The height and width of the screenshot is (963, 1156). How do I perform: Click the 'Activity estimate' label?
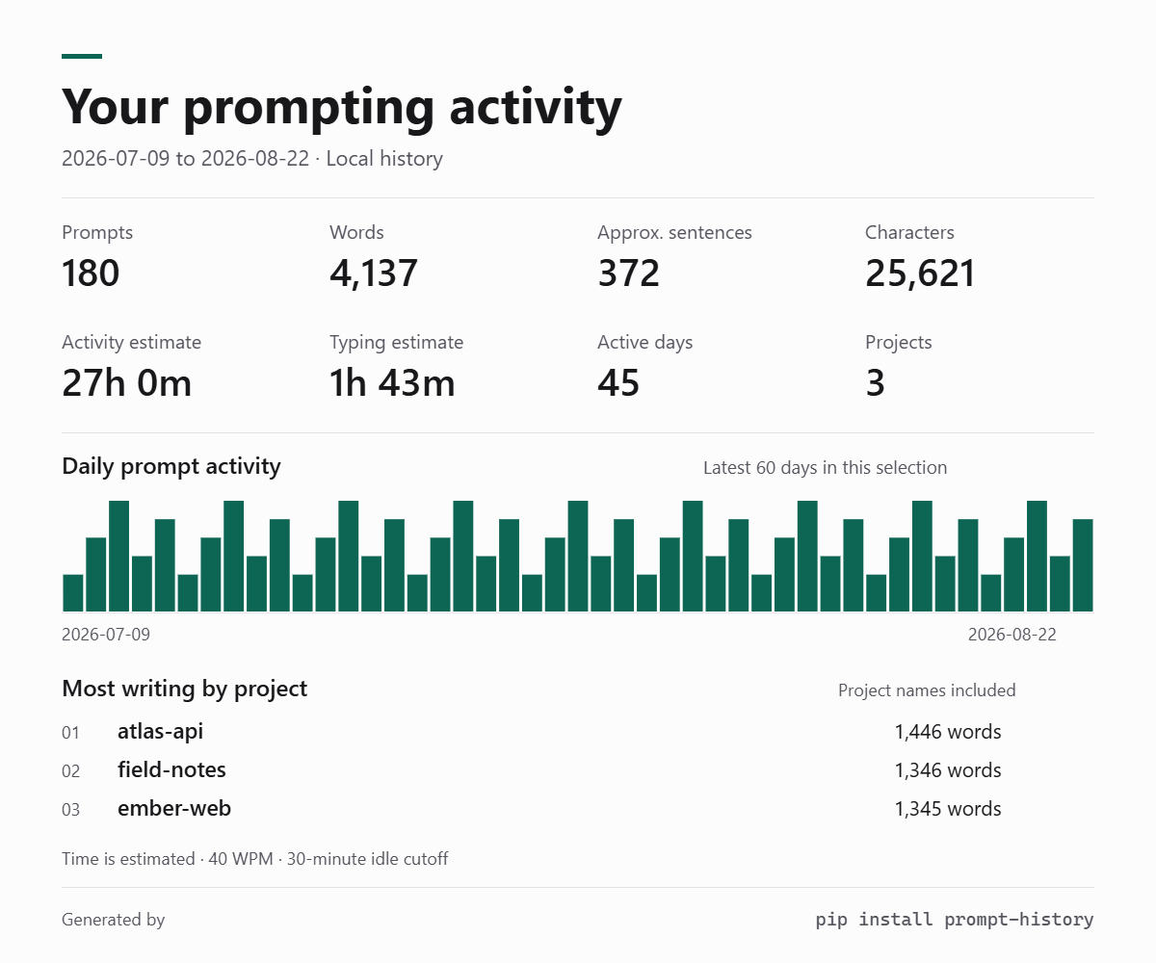(131, 342)
